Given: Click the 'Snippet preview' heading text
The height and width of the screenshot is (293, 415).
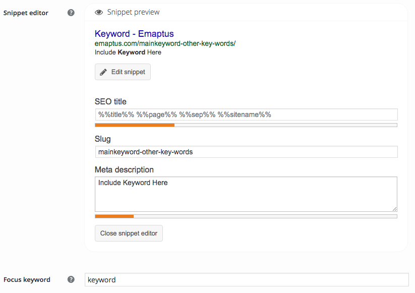Looking at the screenshot, I should pyautogui.click(x=134, y=12).
